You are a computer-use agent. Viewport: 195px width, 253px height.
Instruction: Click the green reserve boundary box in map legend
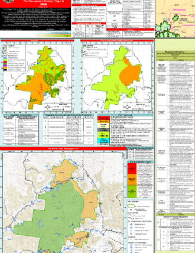[131, 206]
